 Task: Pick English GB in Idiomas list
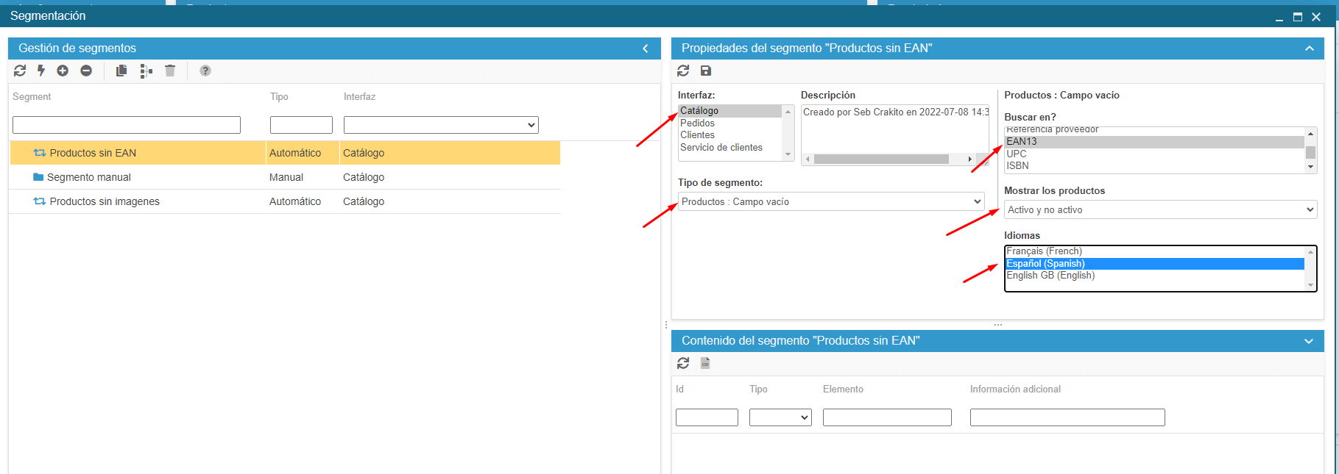click(1050, 276)
